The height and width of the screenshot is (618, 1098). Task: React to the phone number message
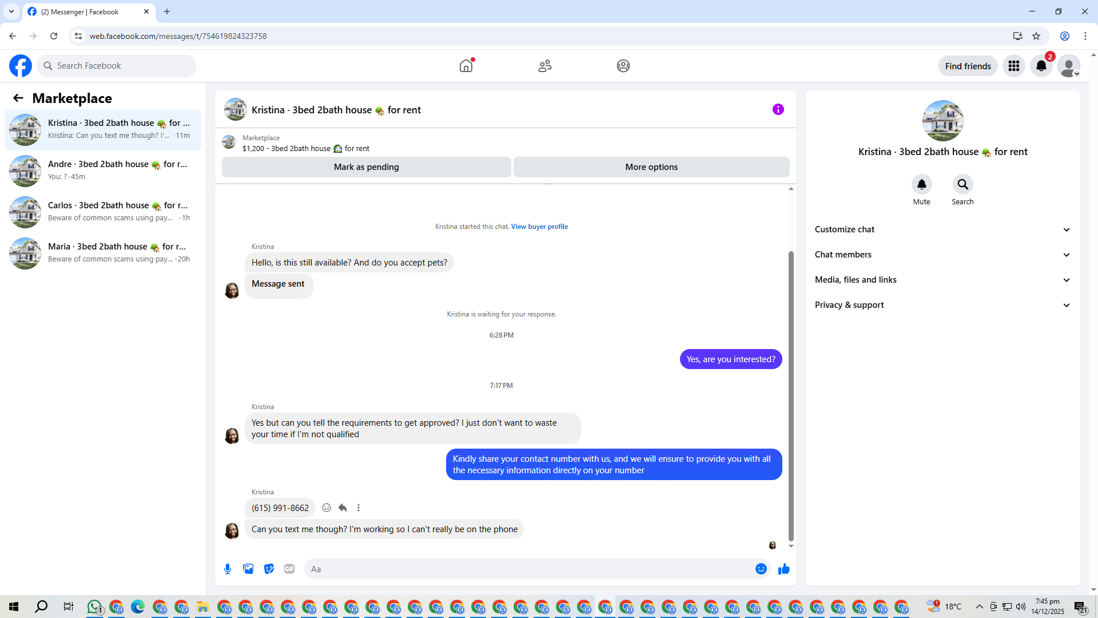coord(327,508)
